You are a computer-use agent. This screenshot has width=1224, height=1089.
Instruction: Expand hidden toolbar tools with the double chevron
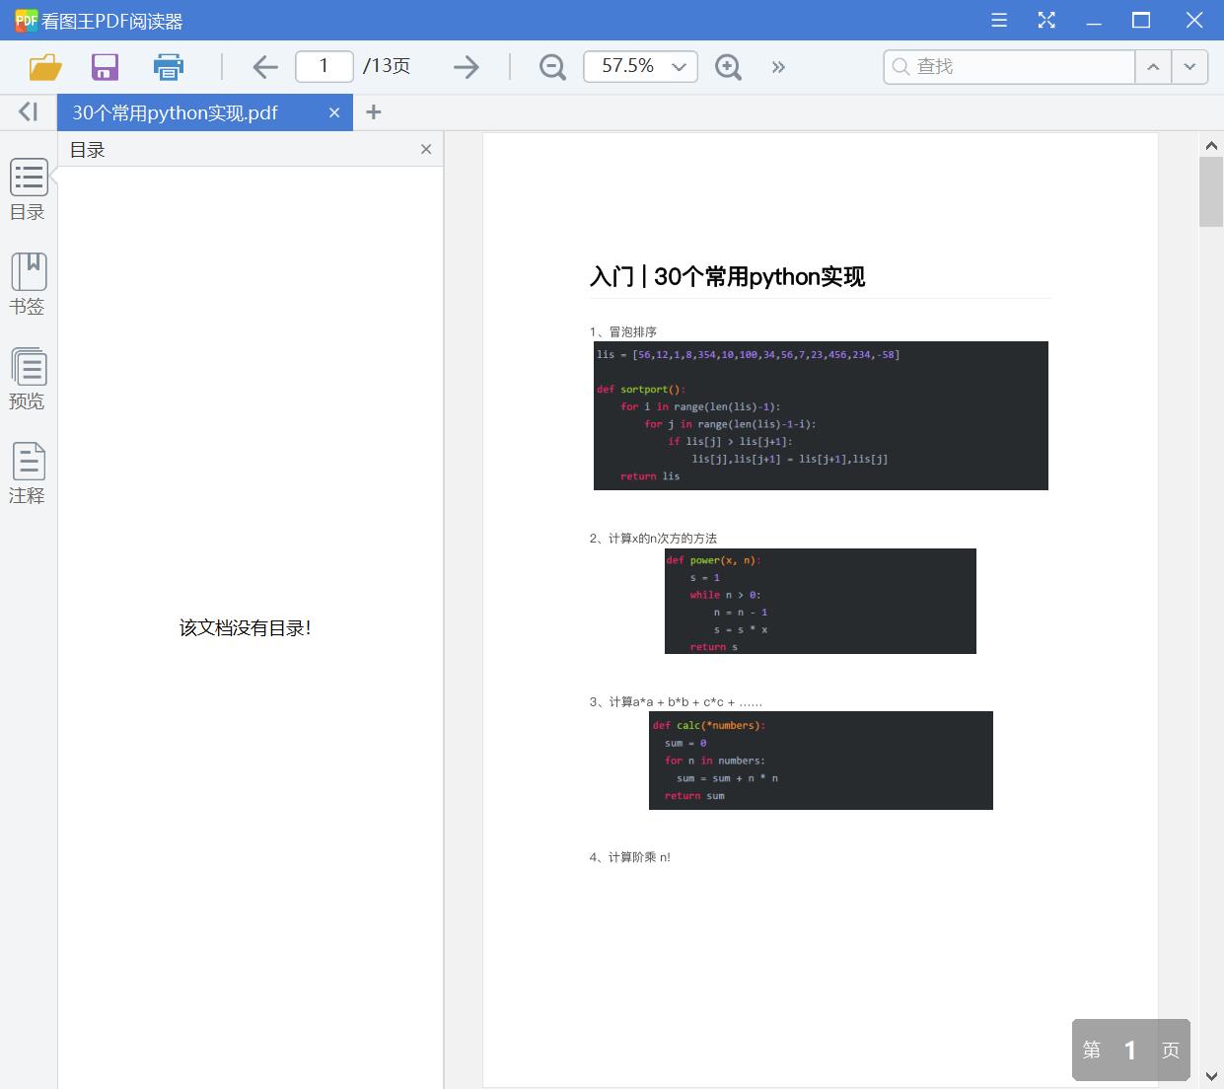[x=778, y=66]
